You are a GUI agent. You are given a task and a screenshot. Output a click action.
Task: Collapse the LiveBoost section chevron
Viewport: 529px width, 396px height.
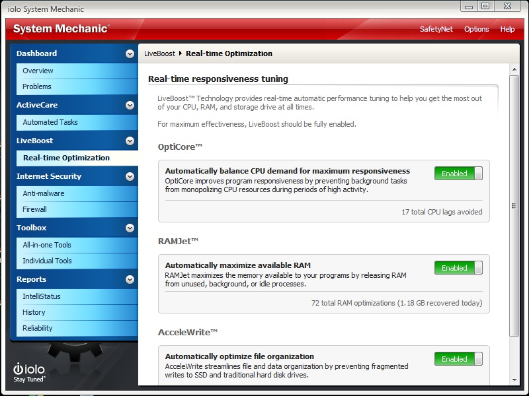coord(130,141)
